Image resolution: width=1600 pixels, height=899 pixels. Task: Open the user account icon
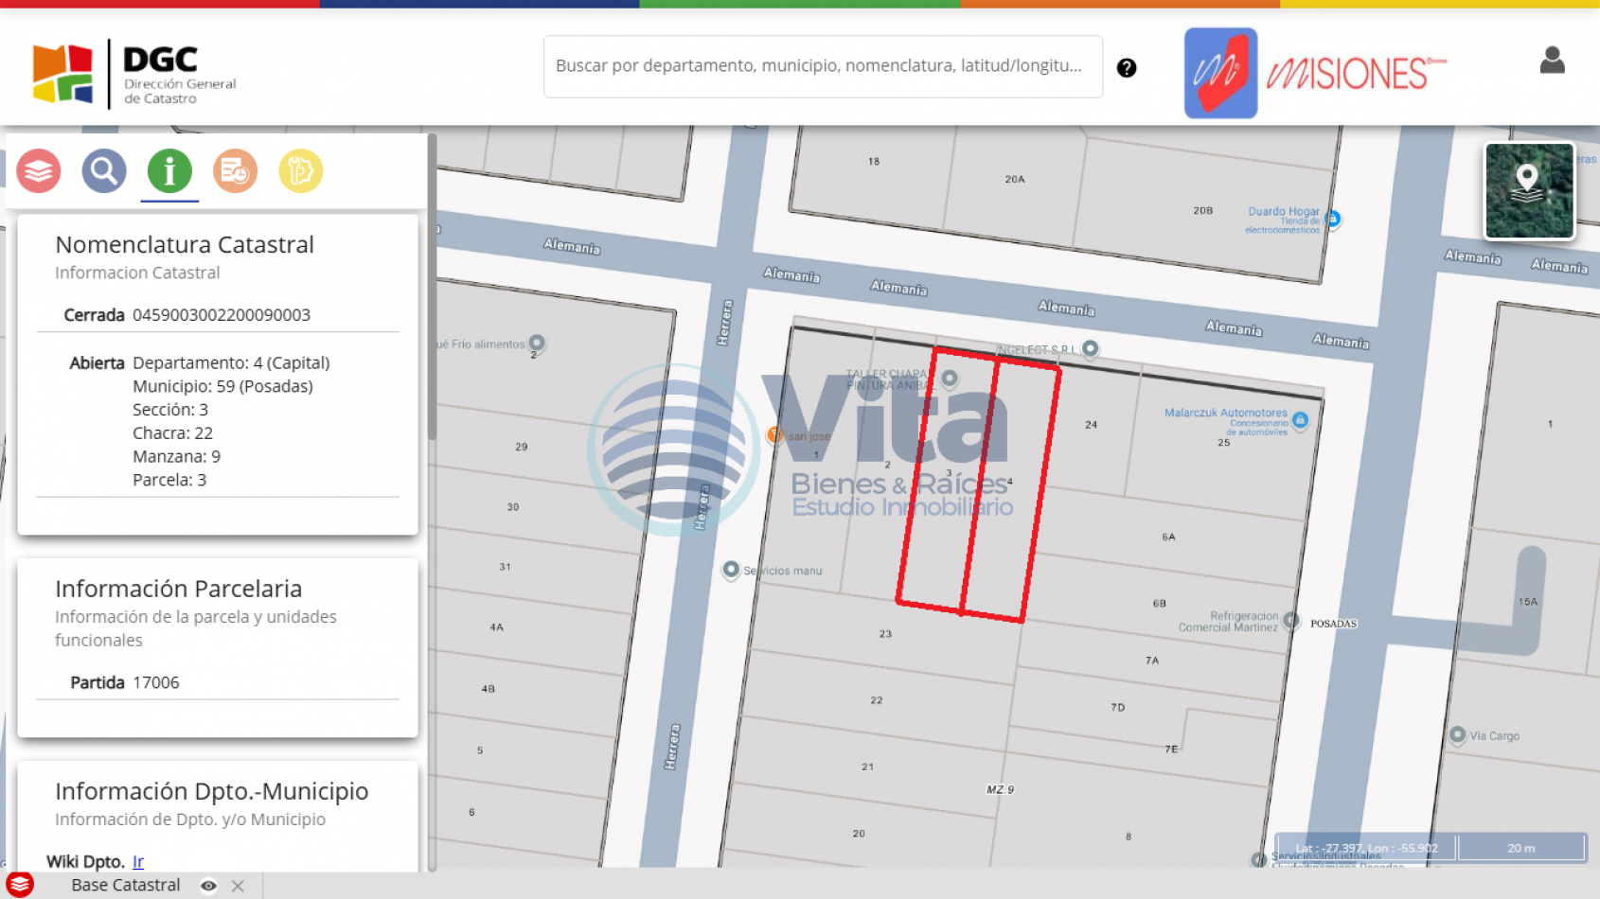coord(1552,61)
